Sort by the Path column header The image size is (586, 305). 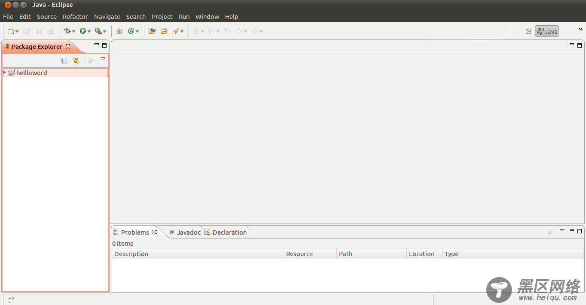coord(372,254)
